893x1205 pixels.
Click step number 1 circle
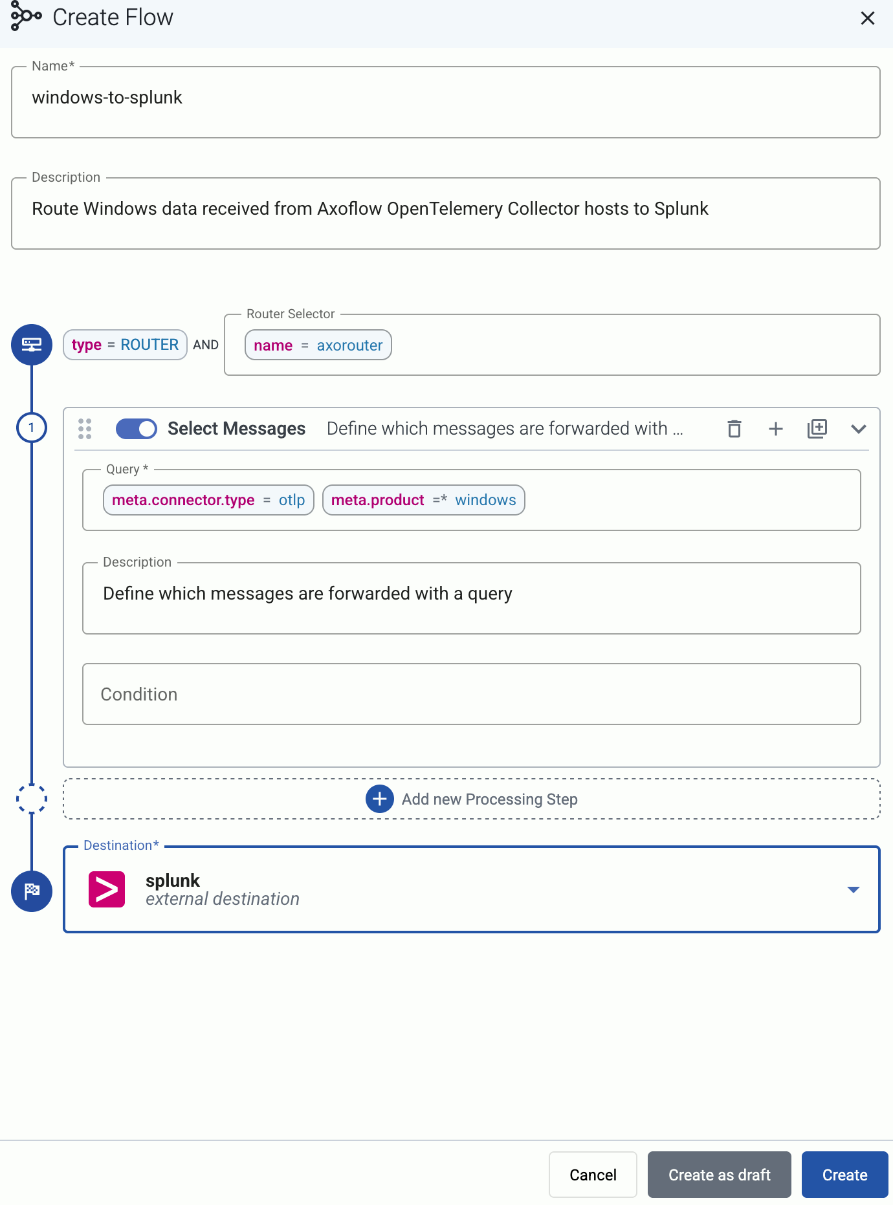point(32,428)
